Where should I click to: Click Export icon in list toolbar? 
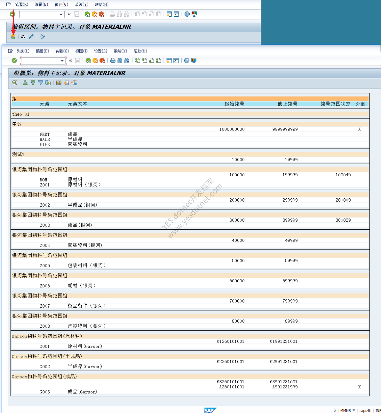click(x=48, y=83)
